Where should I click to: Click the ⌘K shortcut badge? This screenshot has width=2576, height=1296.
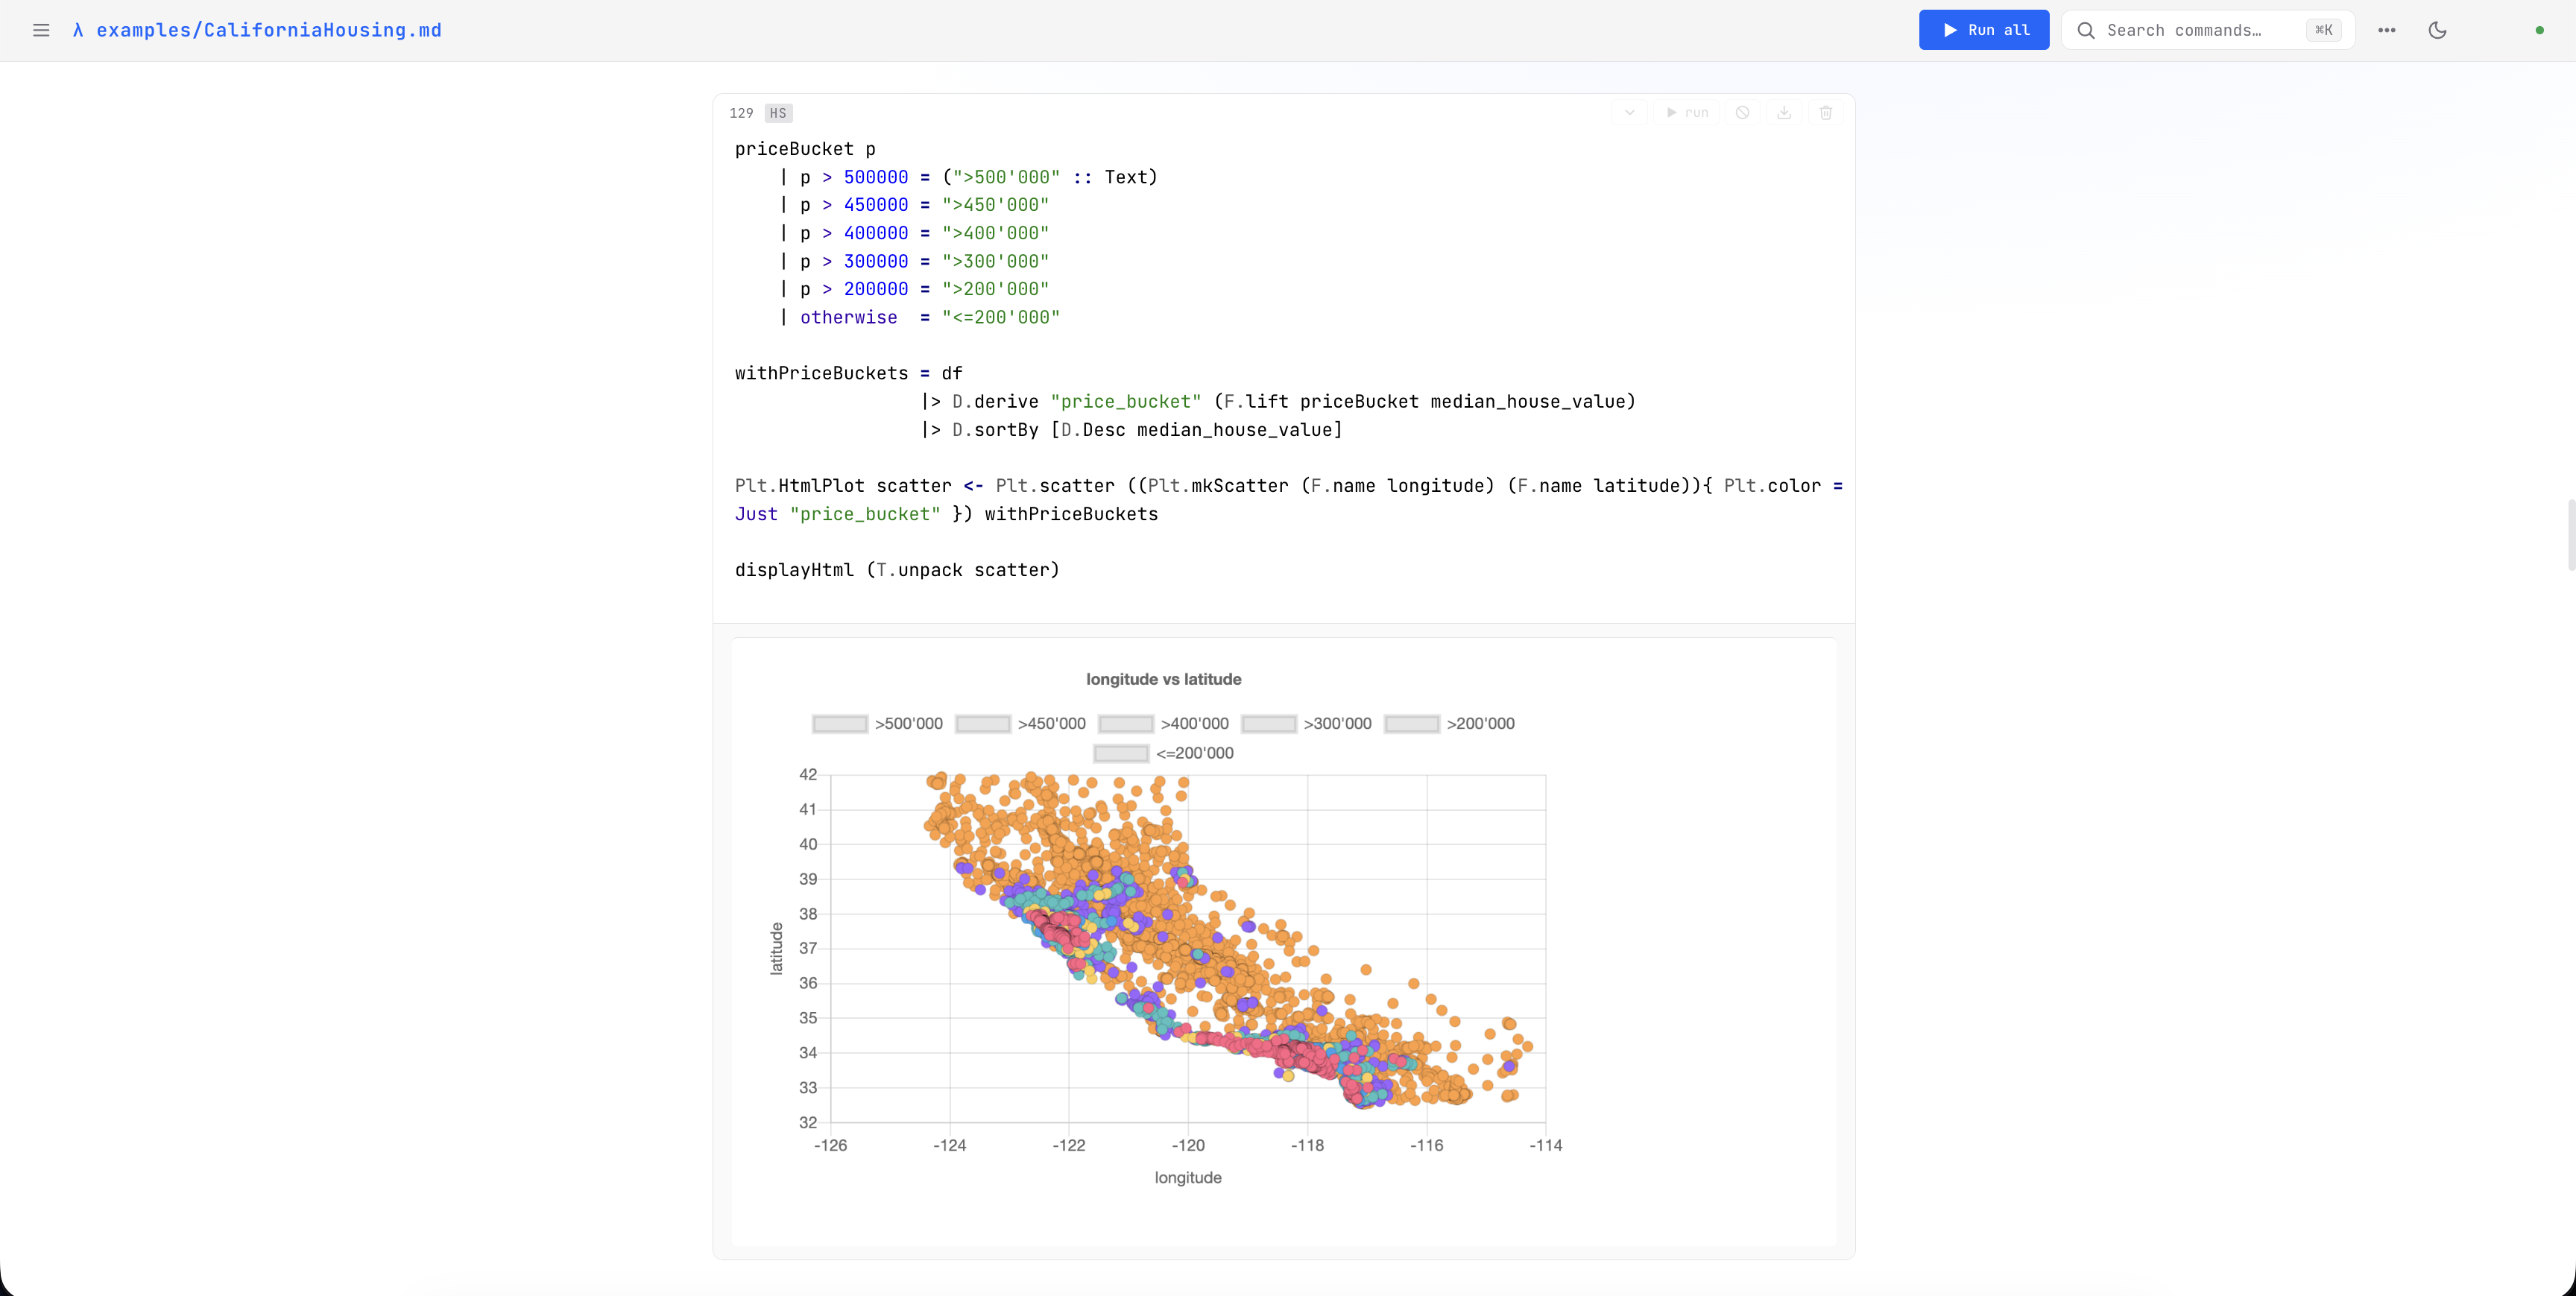(2323, 30)
